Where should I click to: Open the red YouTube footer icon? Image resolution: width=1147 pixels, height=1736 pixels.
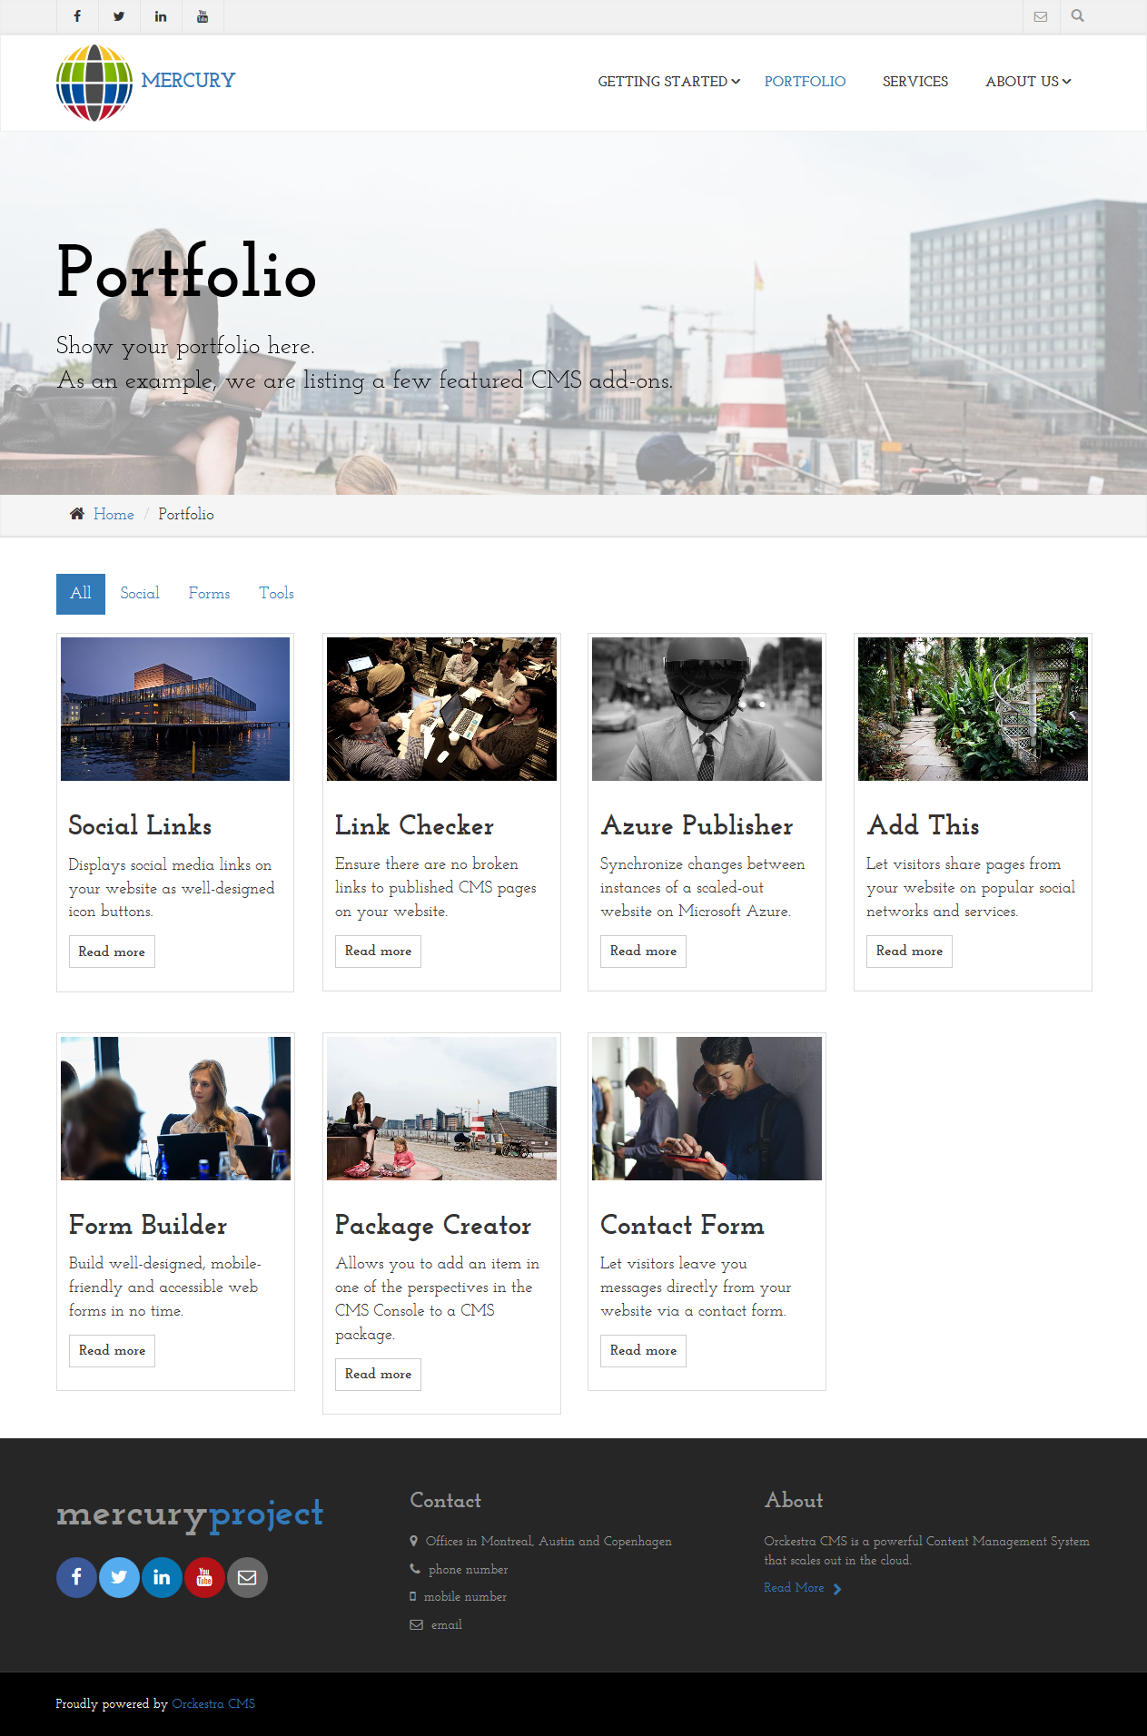(x=204, y=1577)
